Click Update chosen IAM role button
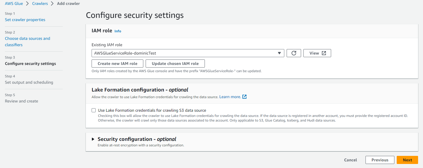 coord(175,64)
